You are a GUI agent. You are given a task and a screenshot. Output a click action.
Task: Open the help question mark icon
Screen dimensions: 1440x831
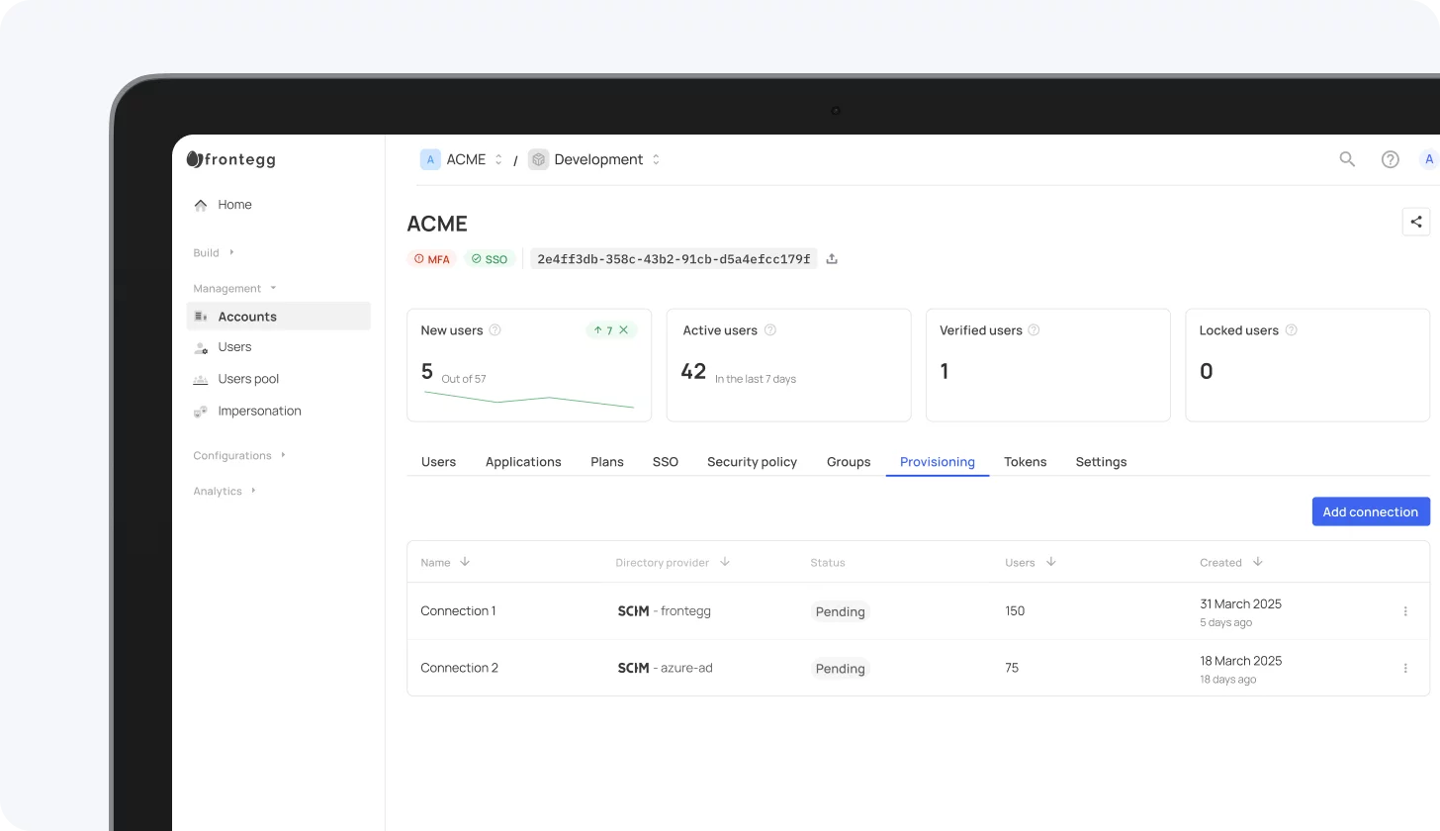point(1391,159)
